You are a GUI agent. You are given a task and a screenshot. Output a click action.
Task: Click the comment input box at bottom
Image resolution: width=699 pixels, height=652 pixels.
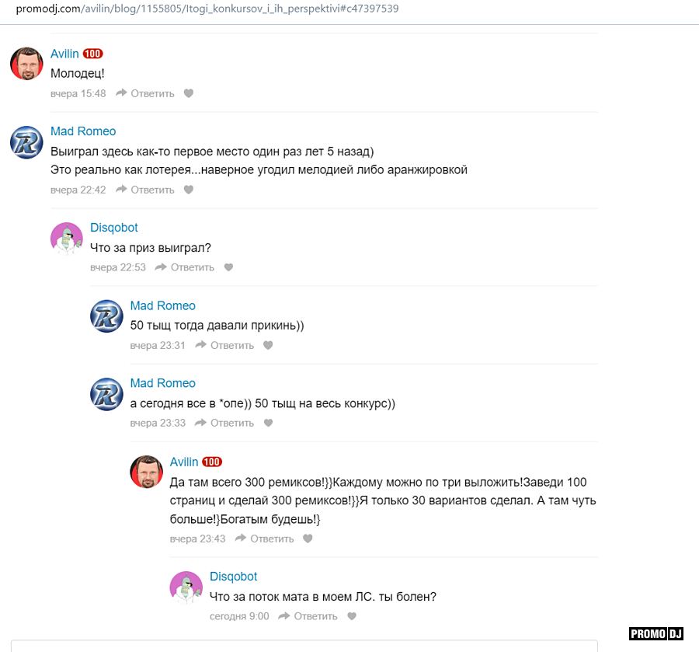tap(304, 646)
